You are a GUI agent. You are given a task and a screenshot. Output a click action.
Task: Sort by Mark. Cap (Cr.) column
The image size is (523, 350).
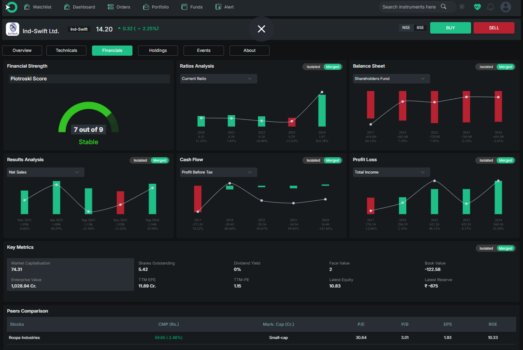click(279, 324)
